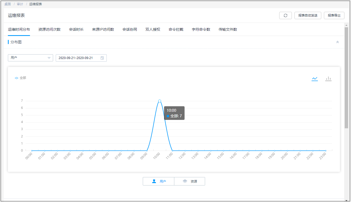Select the 双人授权 tab
This screenshot has width=351, height=202.
click(x=153, y=29)
